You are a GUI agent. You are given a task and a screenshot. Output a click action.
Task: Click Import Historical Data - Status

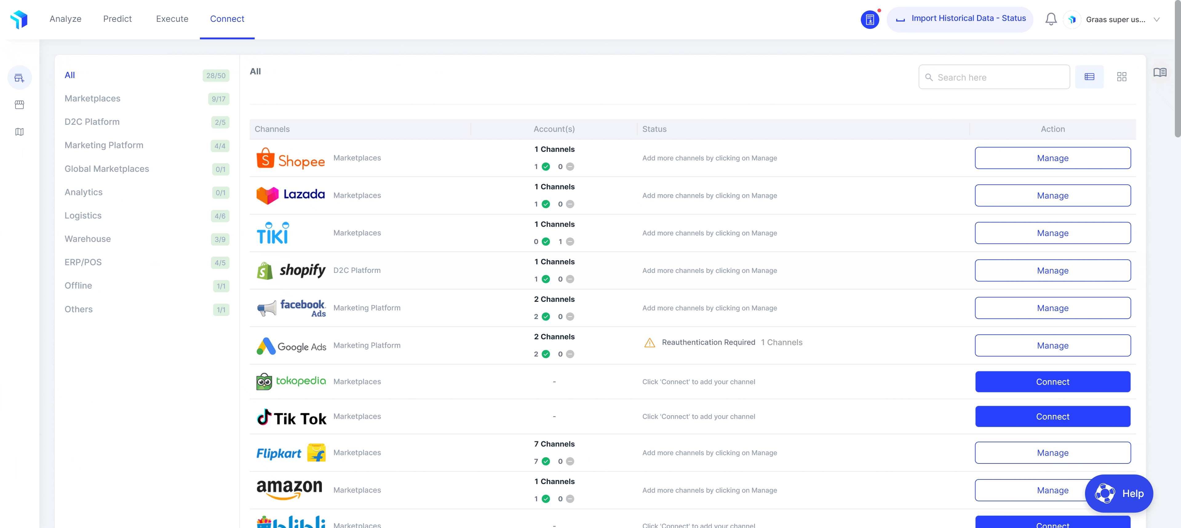[x=960, y=19]
